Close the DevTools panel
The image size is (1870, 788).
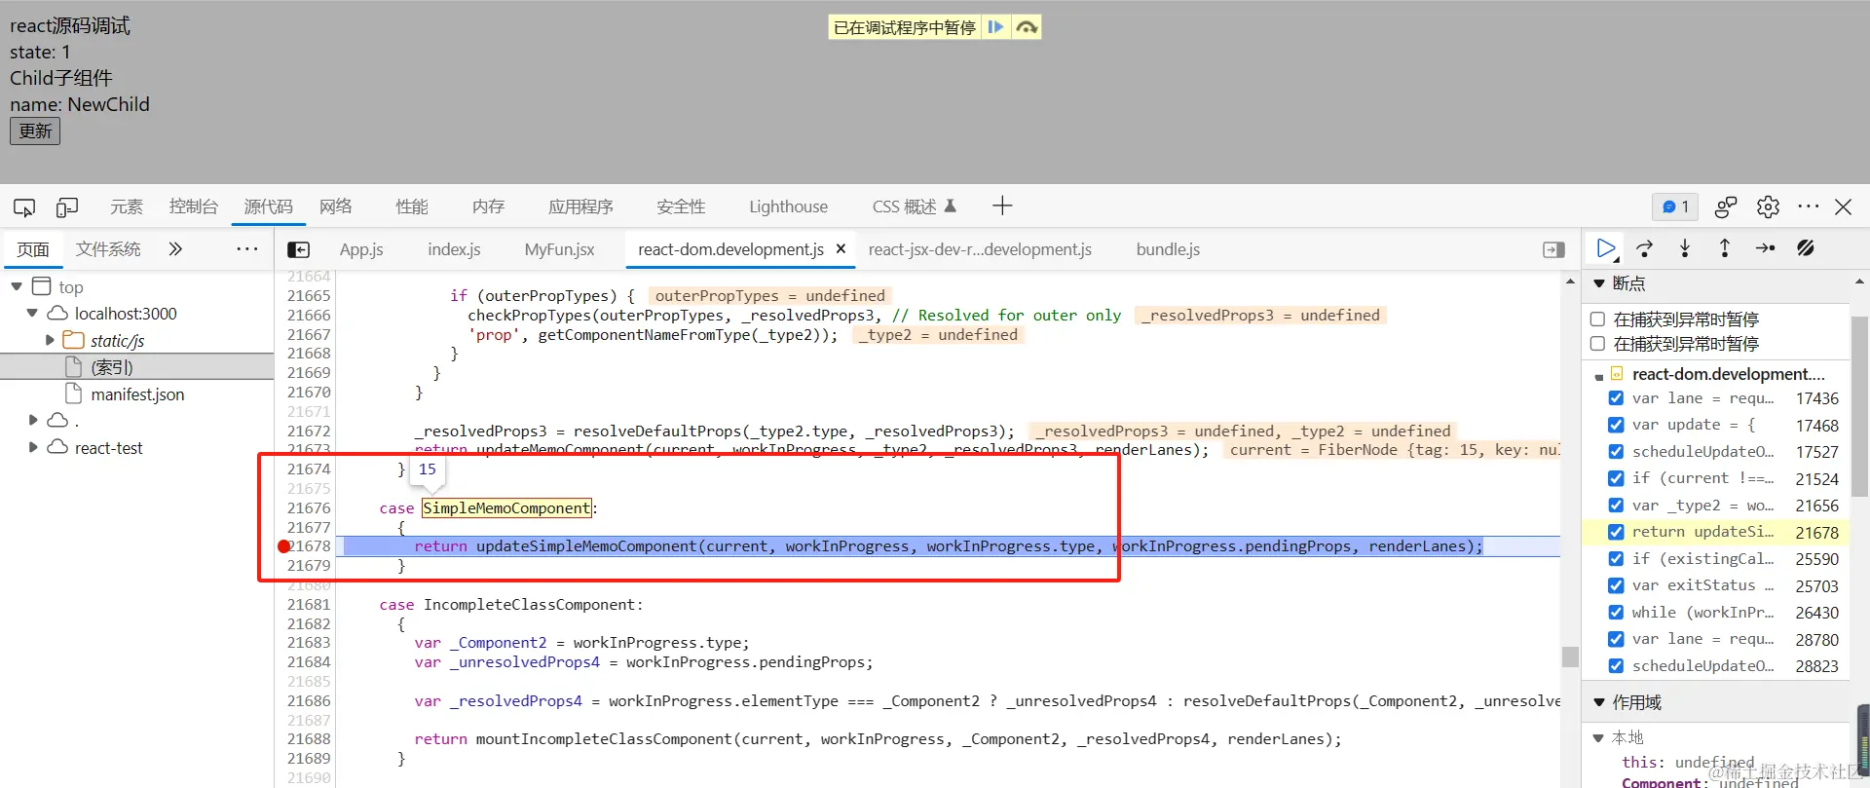1844,206
